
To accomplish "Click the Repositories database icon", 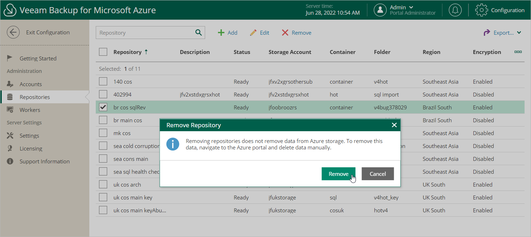I will click(x=10, y=97).
